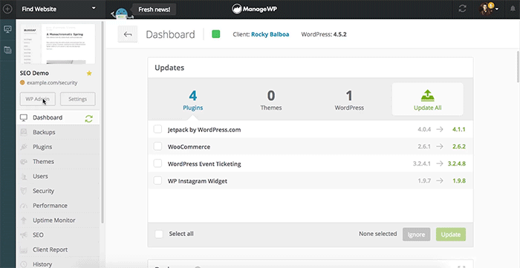Click the Uptime Monitor arrow sidebar icon
The height and width of the screenshot is (268, 520).
pos(24,220)
